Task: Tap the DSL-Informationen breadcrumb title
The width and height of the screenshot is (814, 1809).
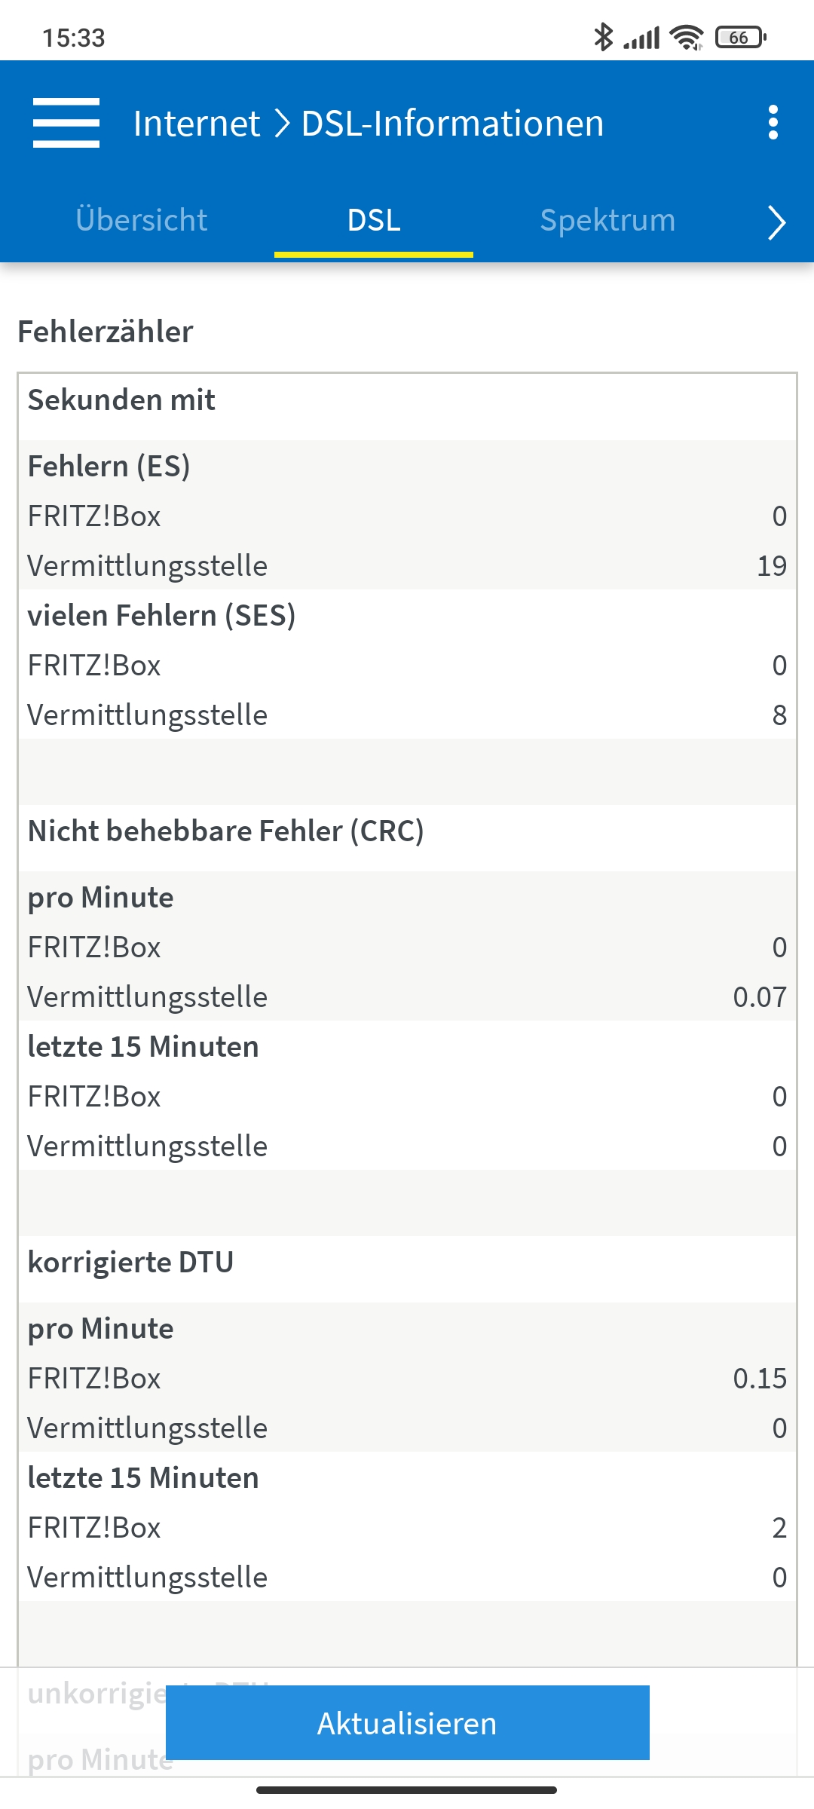Action: tap(452, 124)
